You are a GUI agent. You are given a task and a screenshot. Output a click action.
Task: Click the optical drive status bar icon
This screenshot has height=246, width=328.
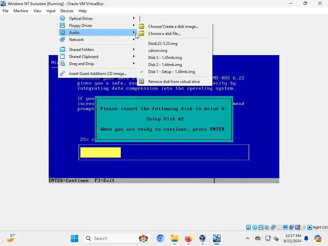coord(255,227)
